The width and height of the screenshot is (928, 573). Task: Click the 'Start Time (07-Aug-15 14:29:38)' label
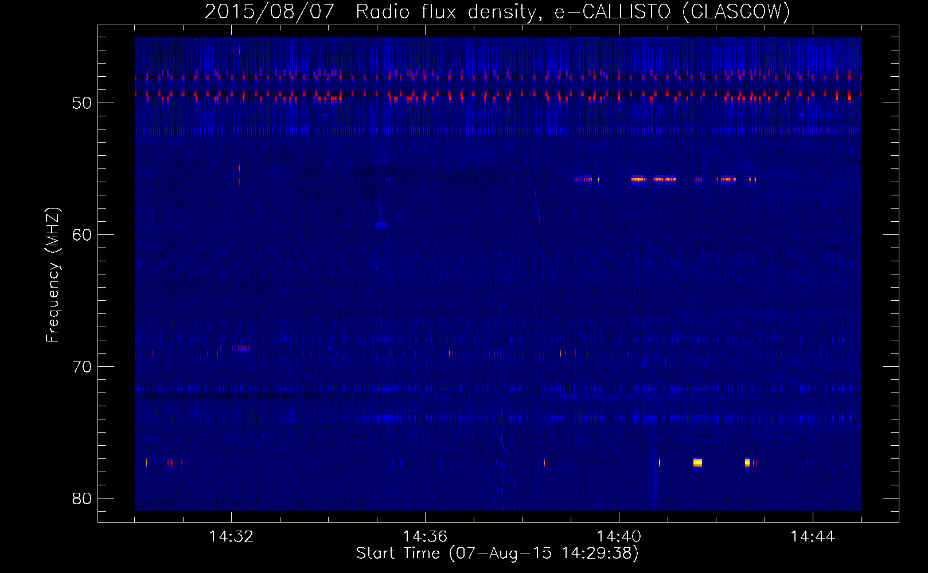497,554
